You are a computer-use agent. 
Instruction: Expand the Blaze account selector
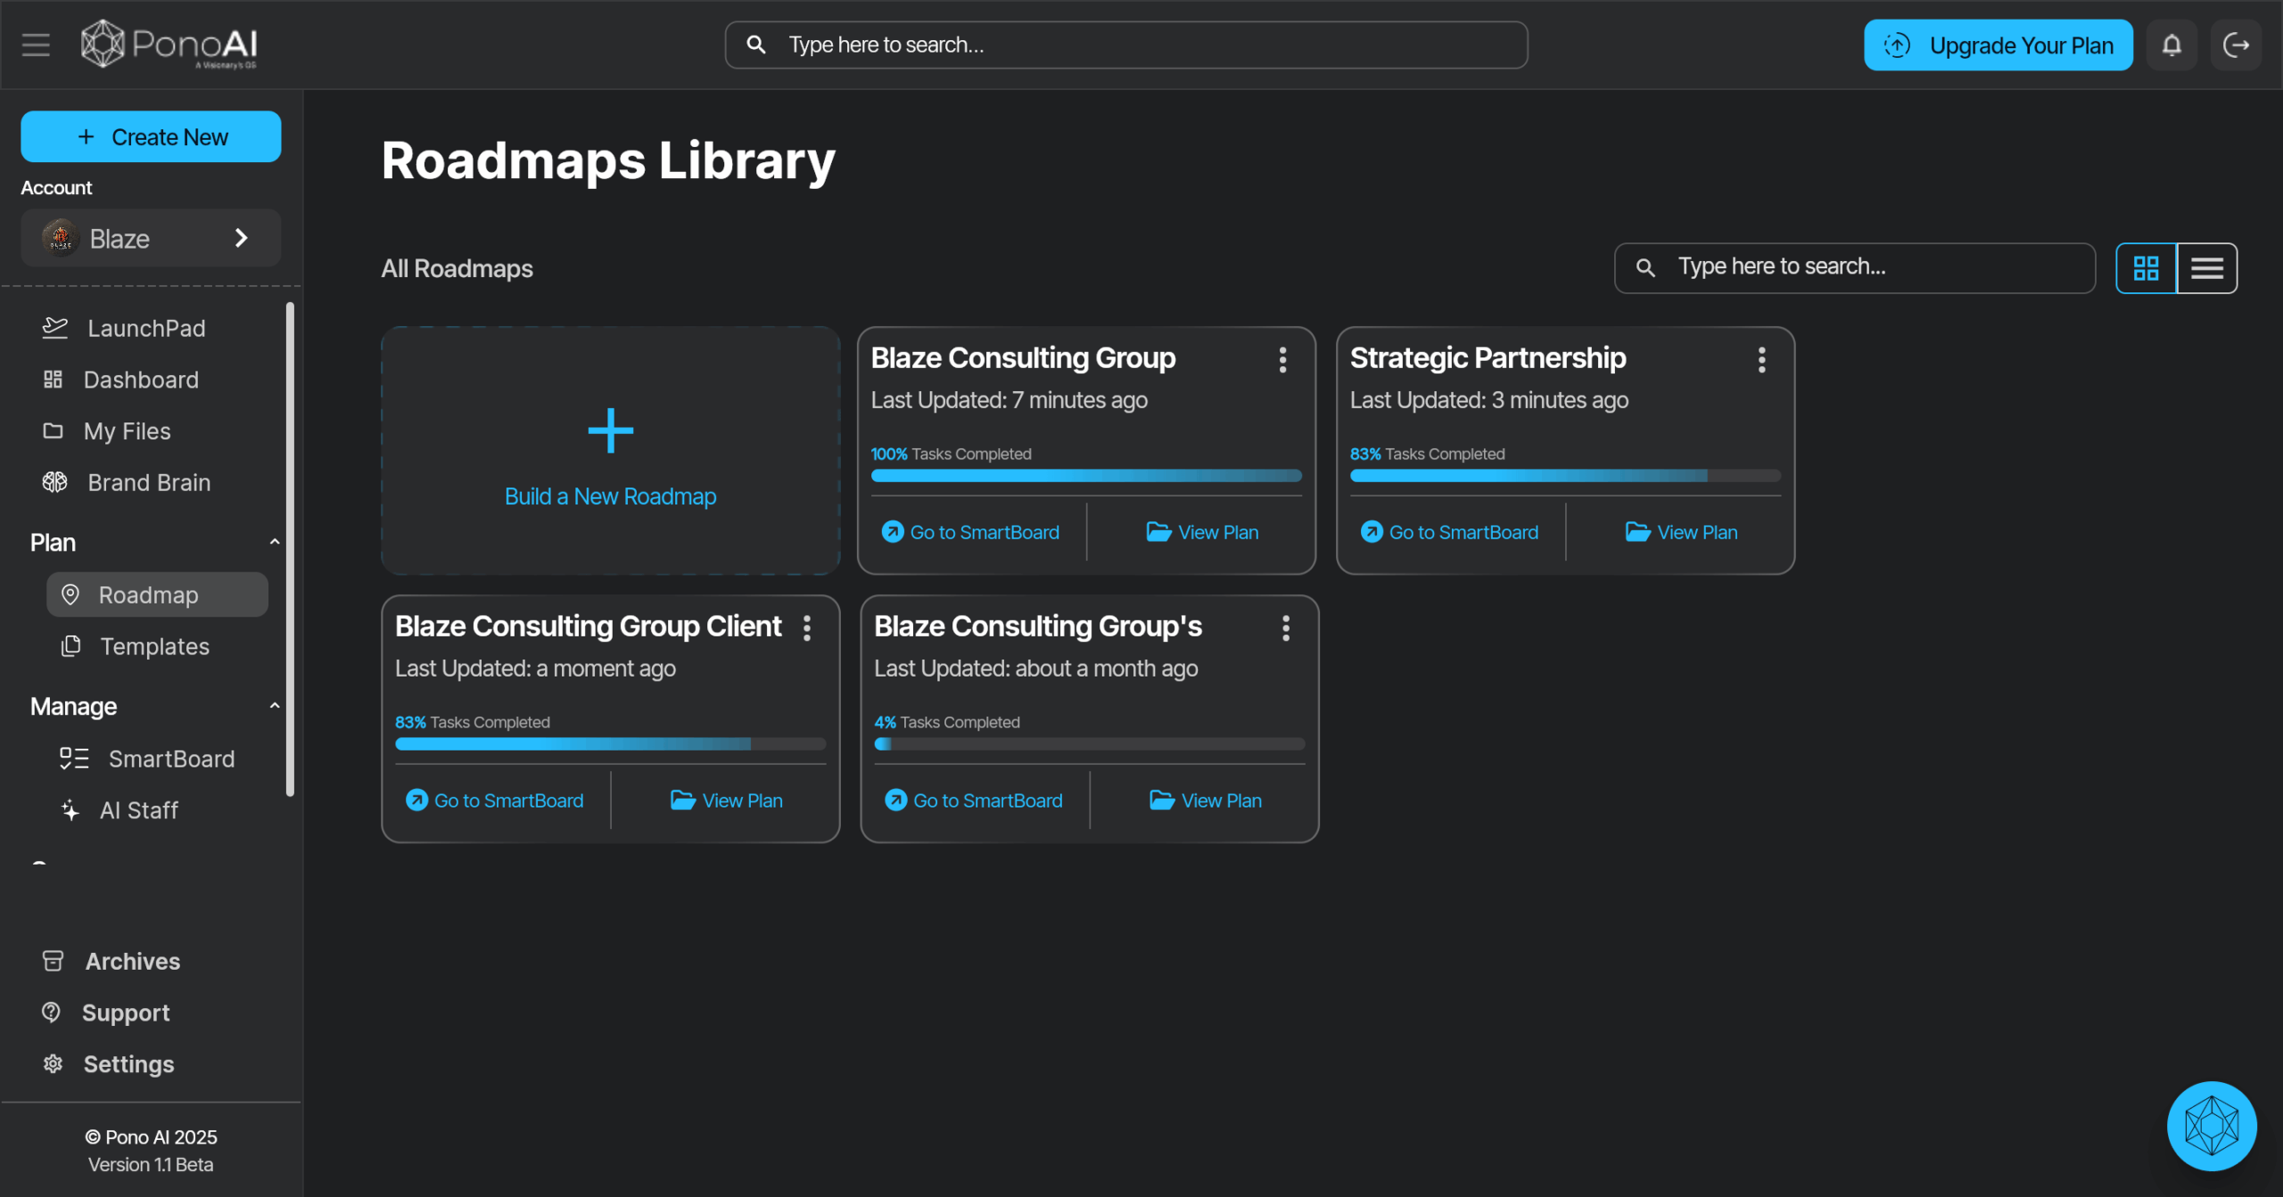point(151,238)
